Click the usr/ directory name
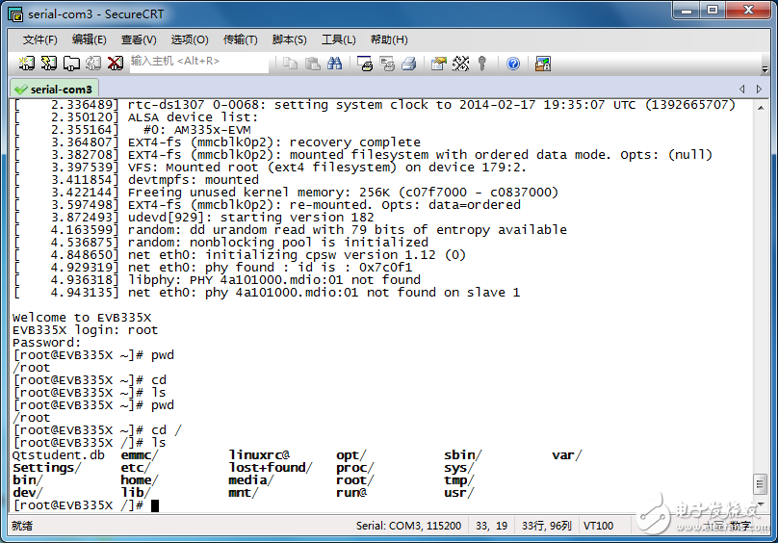The width and height of the screenshot is (778, 543). click(459, 492)
